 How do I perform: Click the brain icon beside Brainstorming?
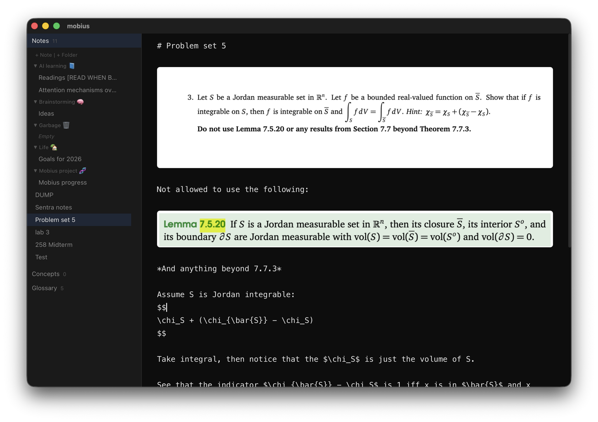pyautogui.click(x=80, y=102)
